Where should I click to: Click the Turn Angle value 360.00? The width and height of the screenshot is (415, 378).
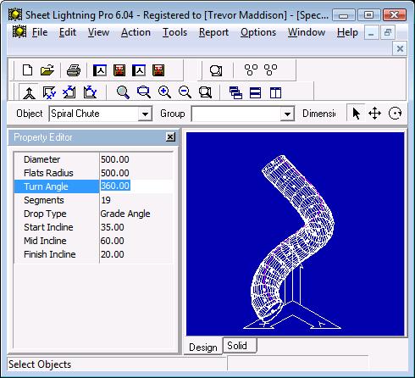115,186
